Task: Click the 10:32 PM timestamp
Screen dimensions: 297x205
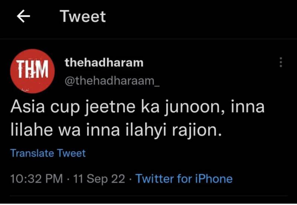Action: pos(36,179)
